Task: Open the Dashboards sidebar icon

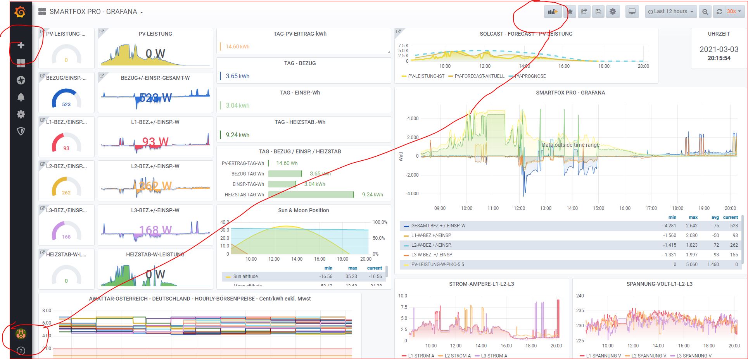Action: pos(21,63)
